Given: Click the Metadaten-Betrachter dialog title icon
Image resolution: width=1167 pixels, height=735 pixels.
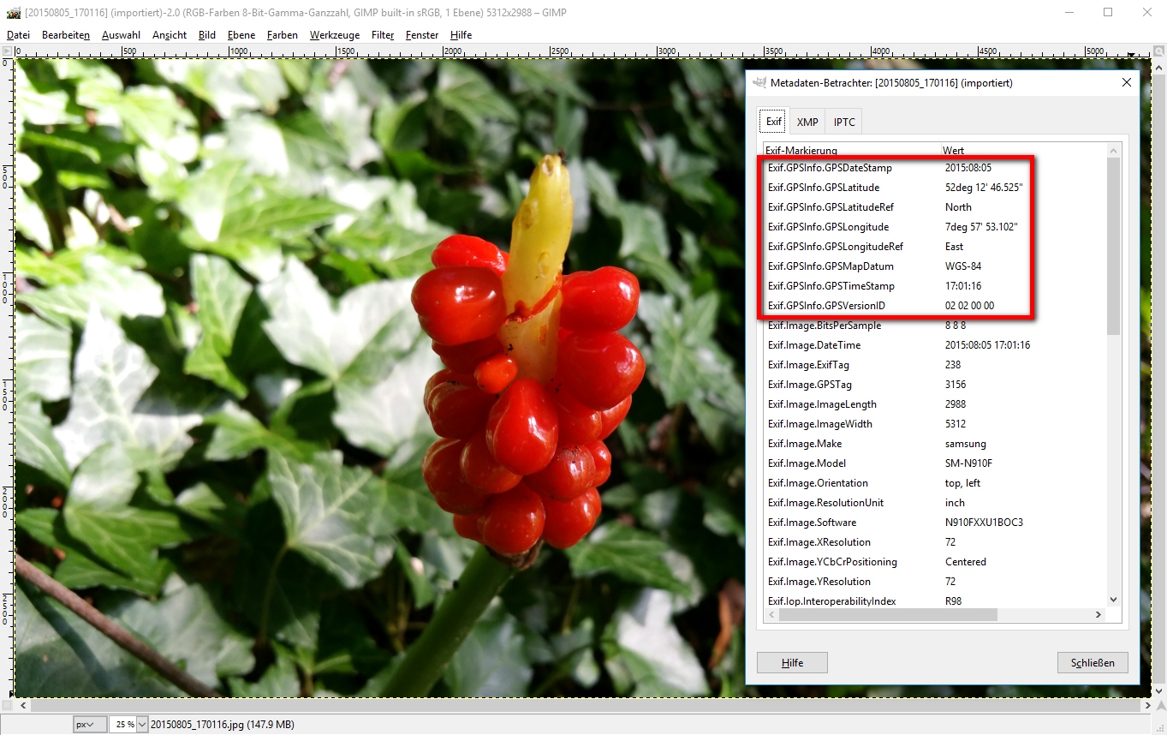Looking at the screenshot, I should point(759,83).
